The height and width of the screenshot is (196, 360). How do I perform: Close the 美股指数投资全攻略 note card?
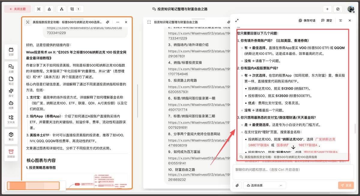(x=126, y=22)
